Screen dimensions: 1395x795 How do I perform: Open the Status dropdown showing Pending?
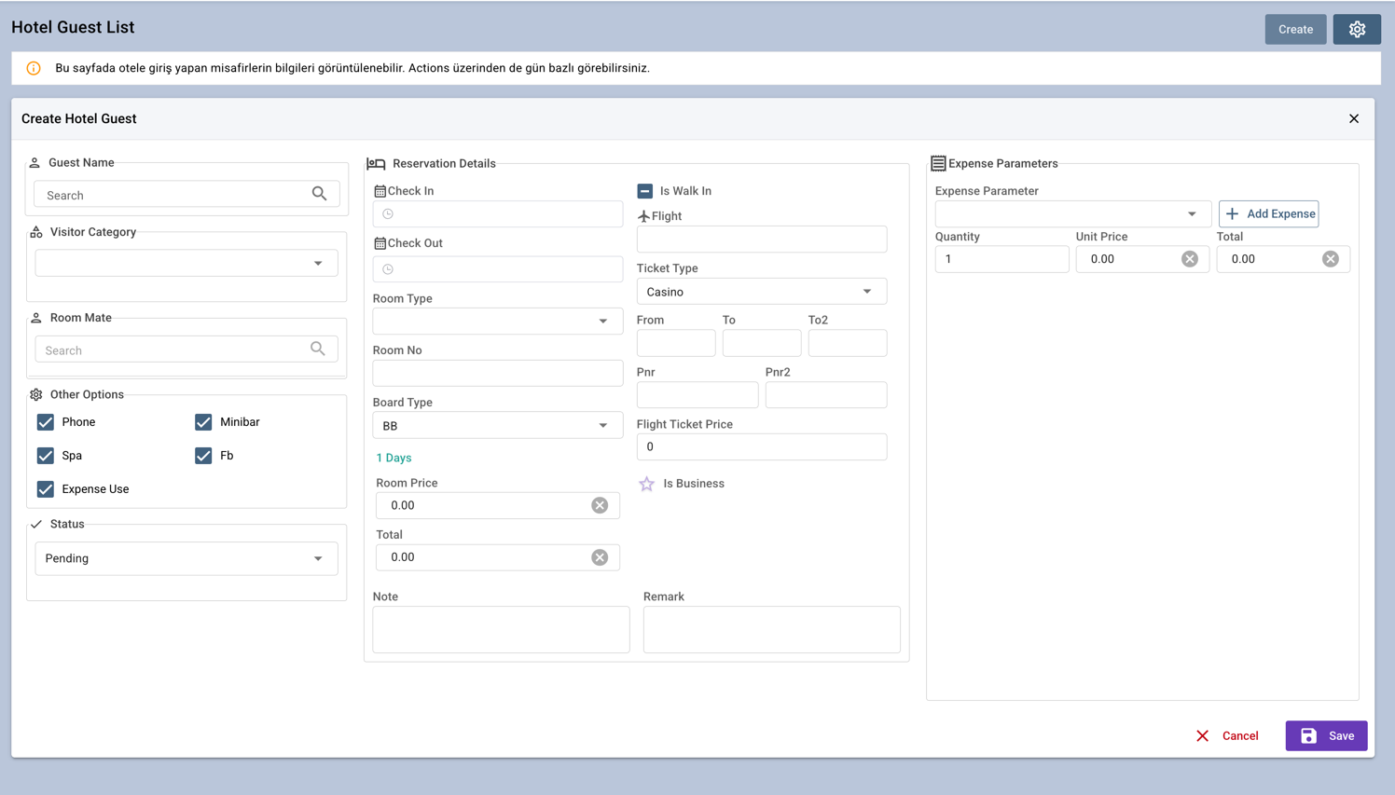pyautogui.click(x=186, y=558)
